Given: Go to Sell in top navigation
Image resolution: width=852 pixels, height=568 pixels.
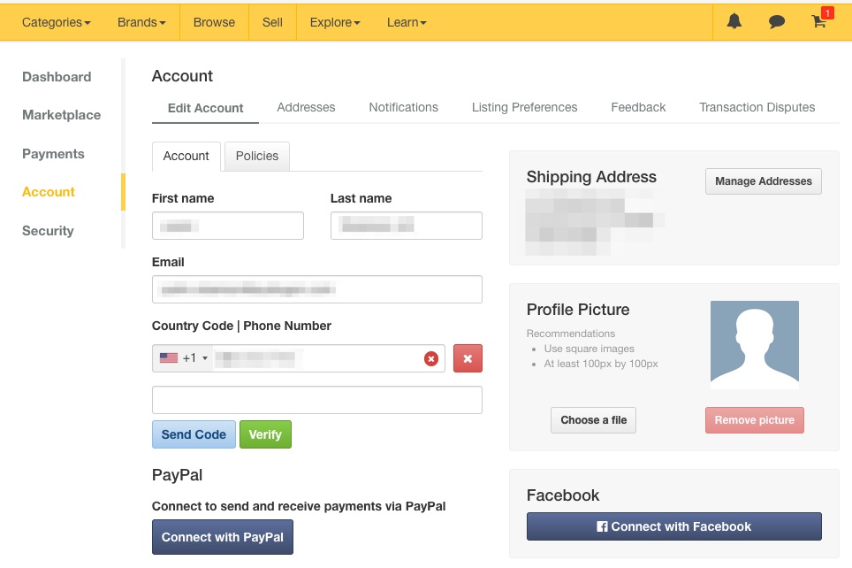Looking at the screenshot, I should tap(272, 22).
